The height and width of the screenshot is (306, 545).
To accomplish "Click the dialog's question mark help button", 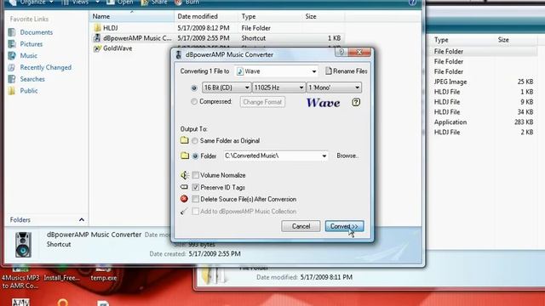I will [x=341, y=52].
